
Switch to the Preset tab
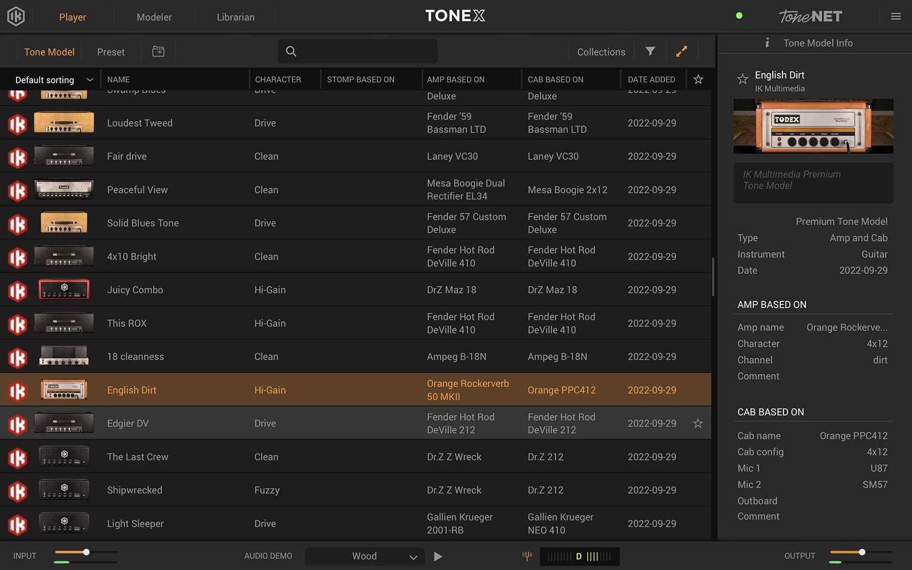(x=110, y=51)
